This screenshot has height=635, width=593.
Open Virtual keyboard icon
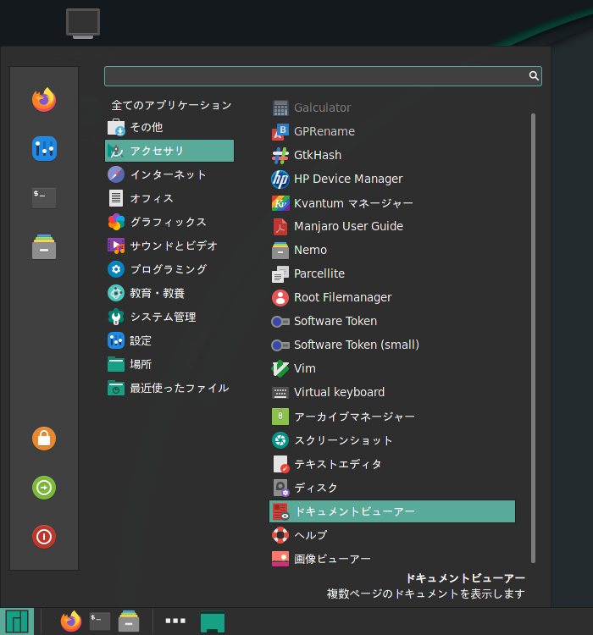coord(280,392)
